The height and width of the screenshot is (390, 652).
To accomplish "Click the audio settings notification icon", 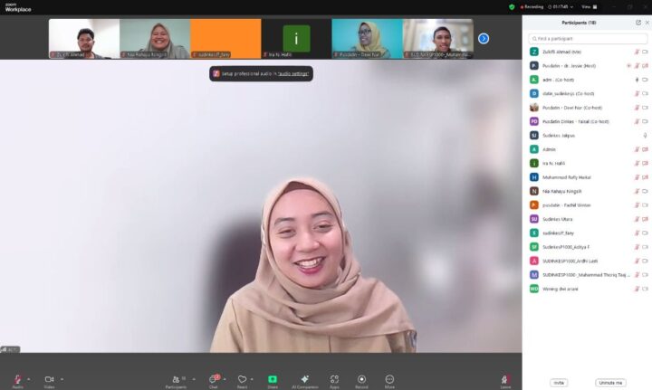I will click(216, 73).
